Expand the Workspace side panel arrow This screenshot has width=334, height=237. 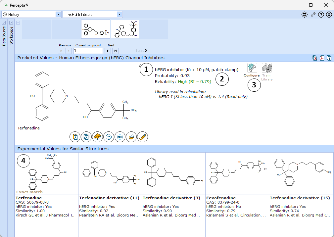click(x=11, y=23)
